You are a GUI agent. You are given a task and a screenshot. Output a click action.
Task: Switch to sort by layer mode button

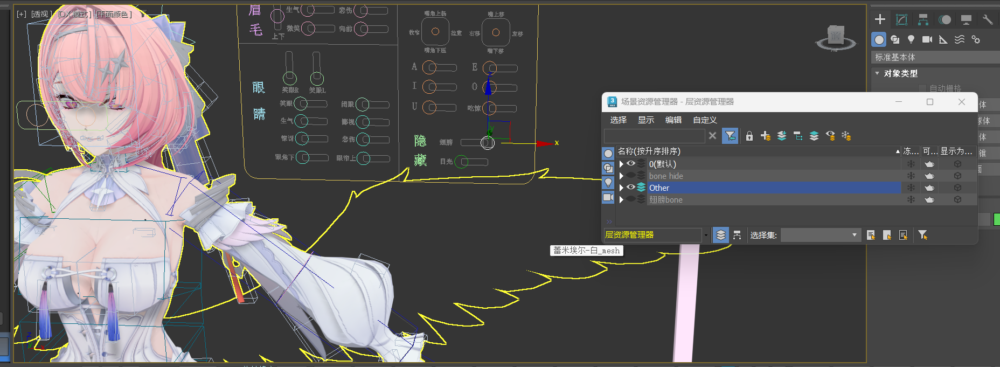pos(721,235)
